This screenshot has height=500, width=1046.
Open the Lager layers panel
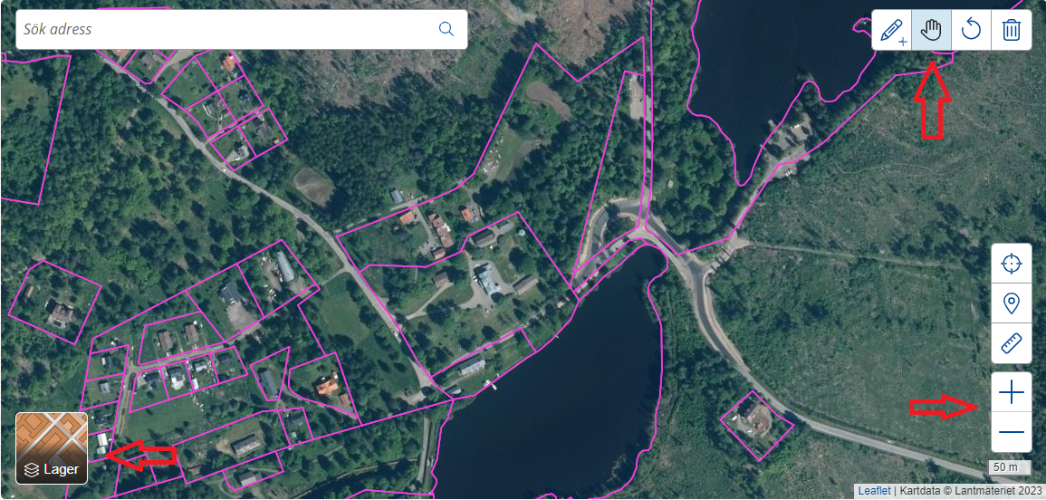[52, 448]
